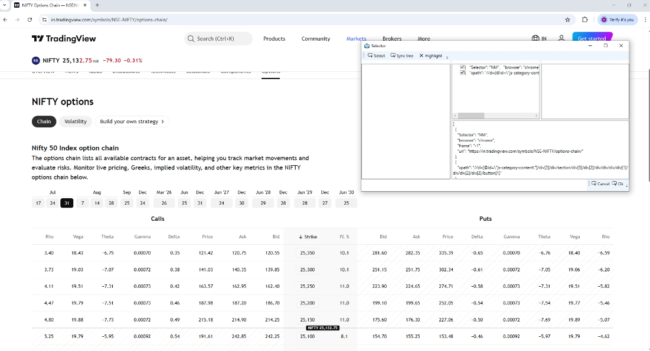
Task: Click Select tool in Selector window
Action: click(x=377, y=55)
